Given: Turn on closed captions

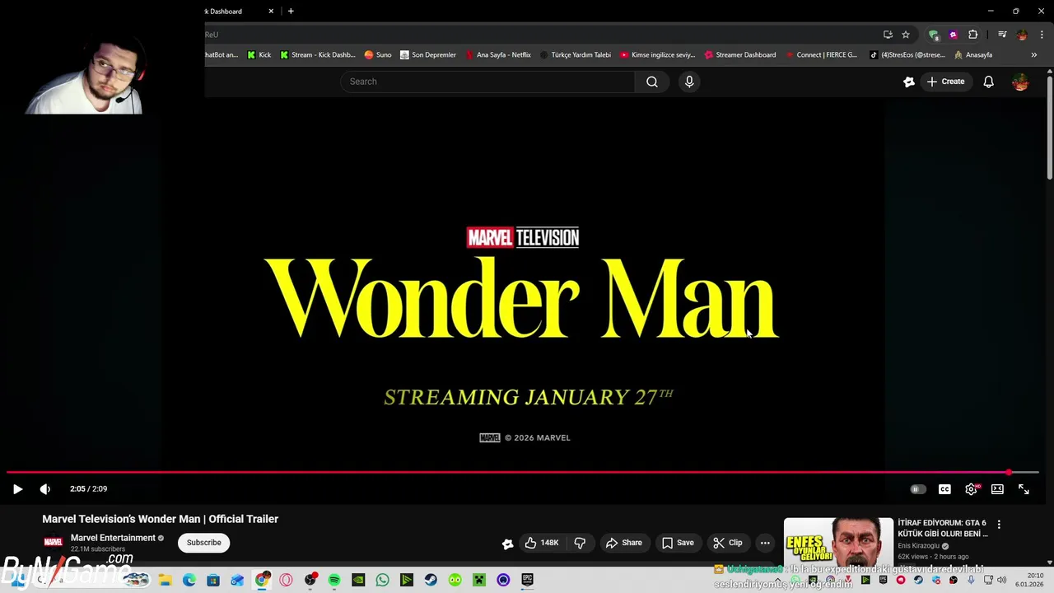Looking at the screenshot, I should 944,489.
